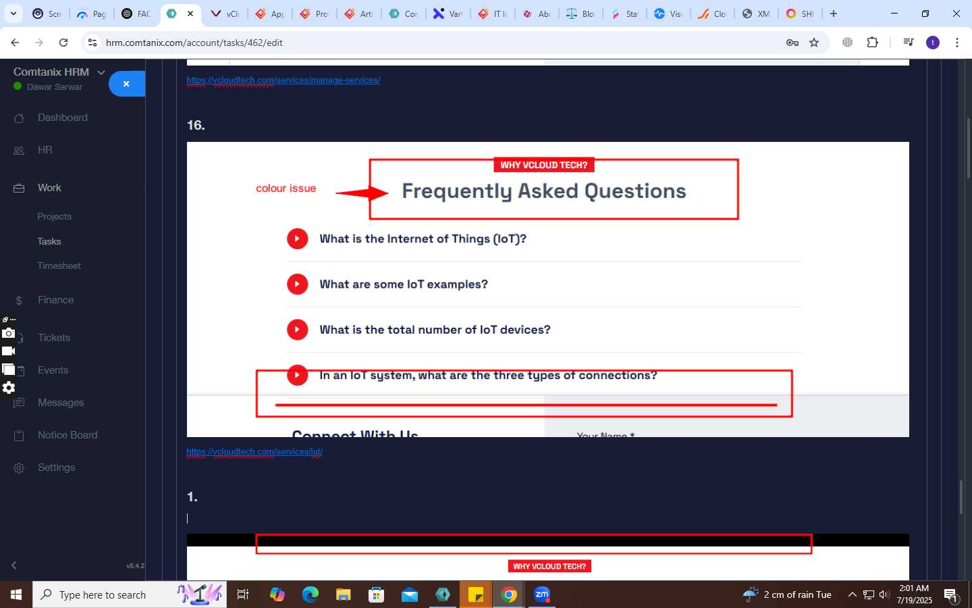
Task: Open the vcloudtech services/iot link
Action: coord(254,451)
